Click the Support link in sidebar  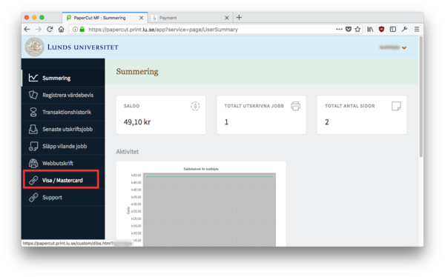click(x=63, y=197)
